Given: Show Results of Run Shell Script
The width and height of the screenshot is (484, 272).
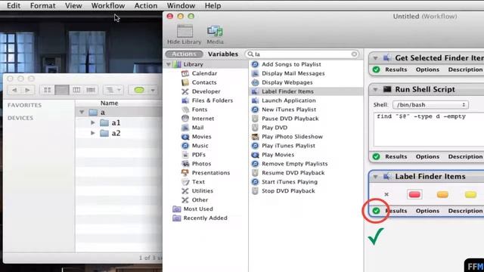Looking at the screenshot, I should click(396, 156).
